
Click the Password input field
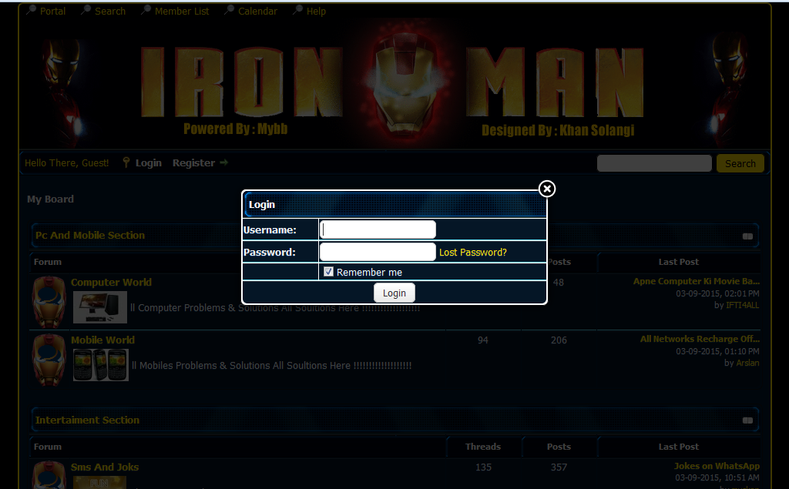pos(378,252)
